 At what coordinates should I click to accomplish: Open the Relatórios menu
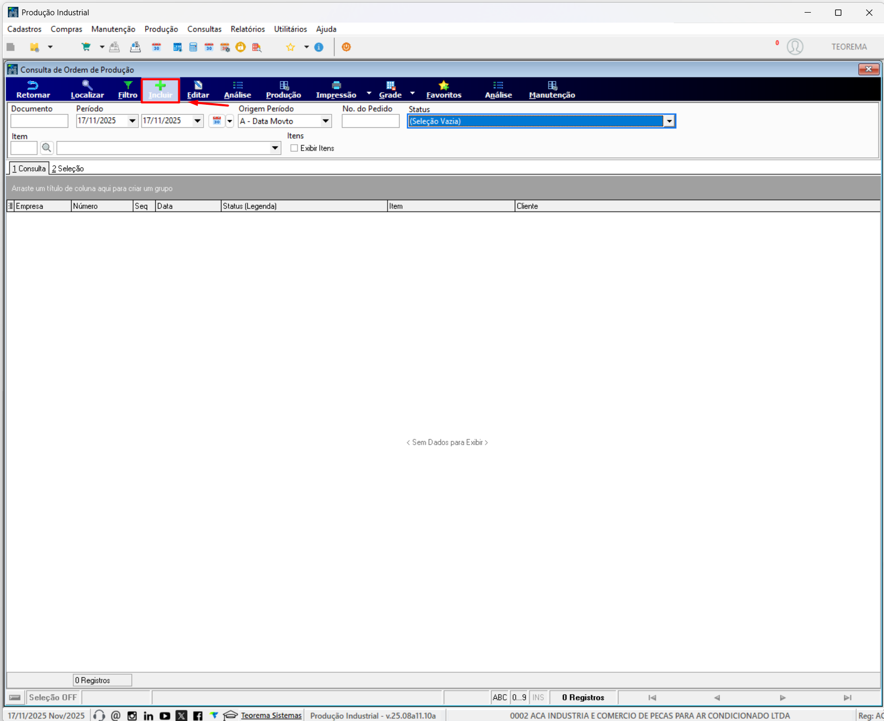click(248, 29)
